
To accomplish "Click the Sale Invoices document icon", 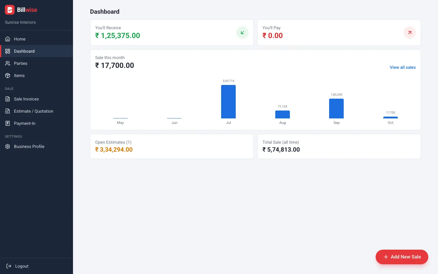I will pos(8,99).
